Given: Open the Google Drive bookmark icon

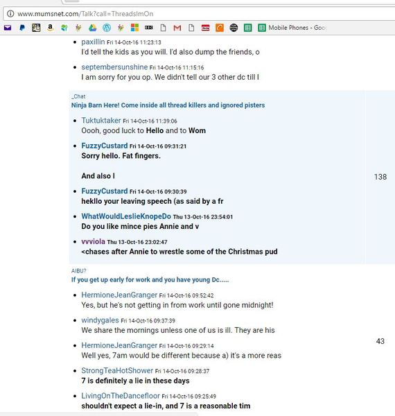Looking at the screenshot, I should (x=93, y=28).
